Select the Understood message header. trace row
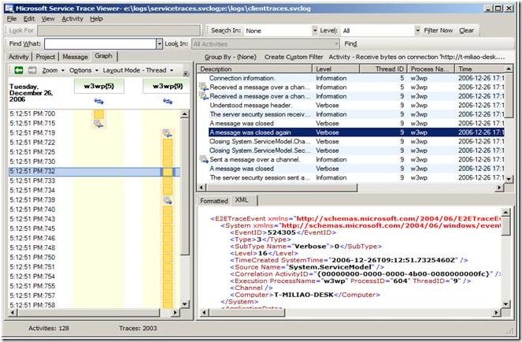The height and width of the screenshot is (342, 522). pos(351,106)
